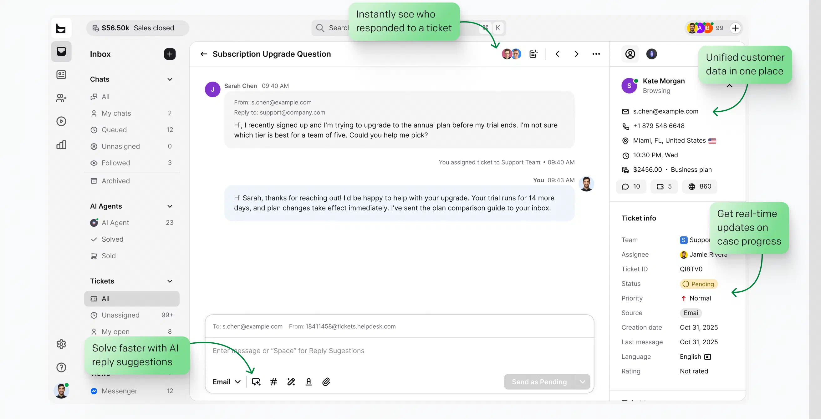Select the AI Agent list item
This screenshot has width=821, height=419.
tap(132, 223)
